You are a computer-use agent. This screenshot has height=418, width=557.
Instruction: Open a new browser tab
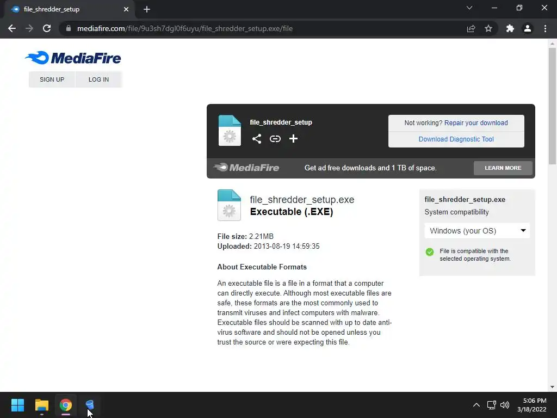[147, 9]
